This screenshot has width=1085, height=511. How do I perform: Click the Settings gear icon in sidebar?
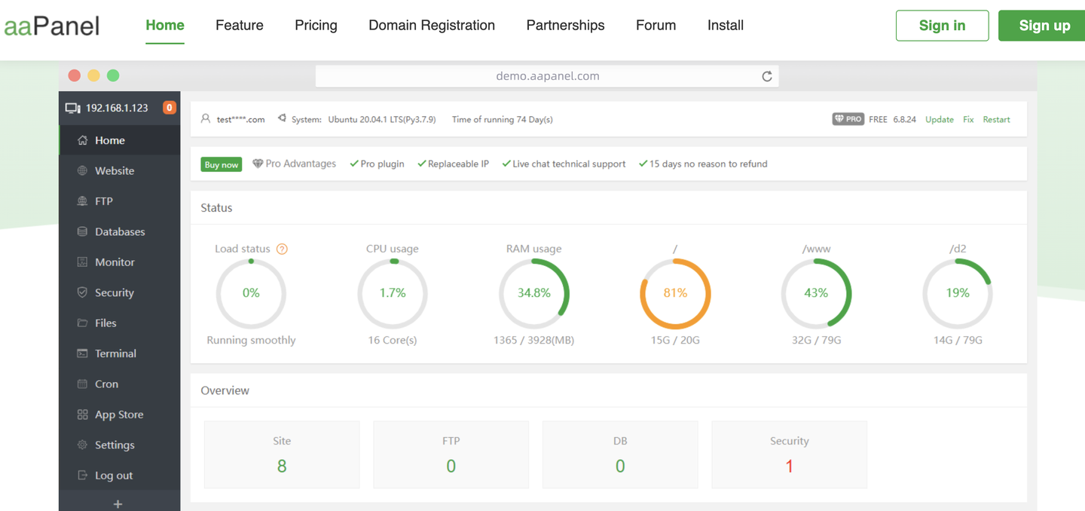(x=82, y=445)
